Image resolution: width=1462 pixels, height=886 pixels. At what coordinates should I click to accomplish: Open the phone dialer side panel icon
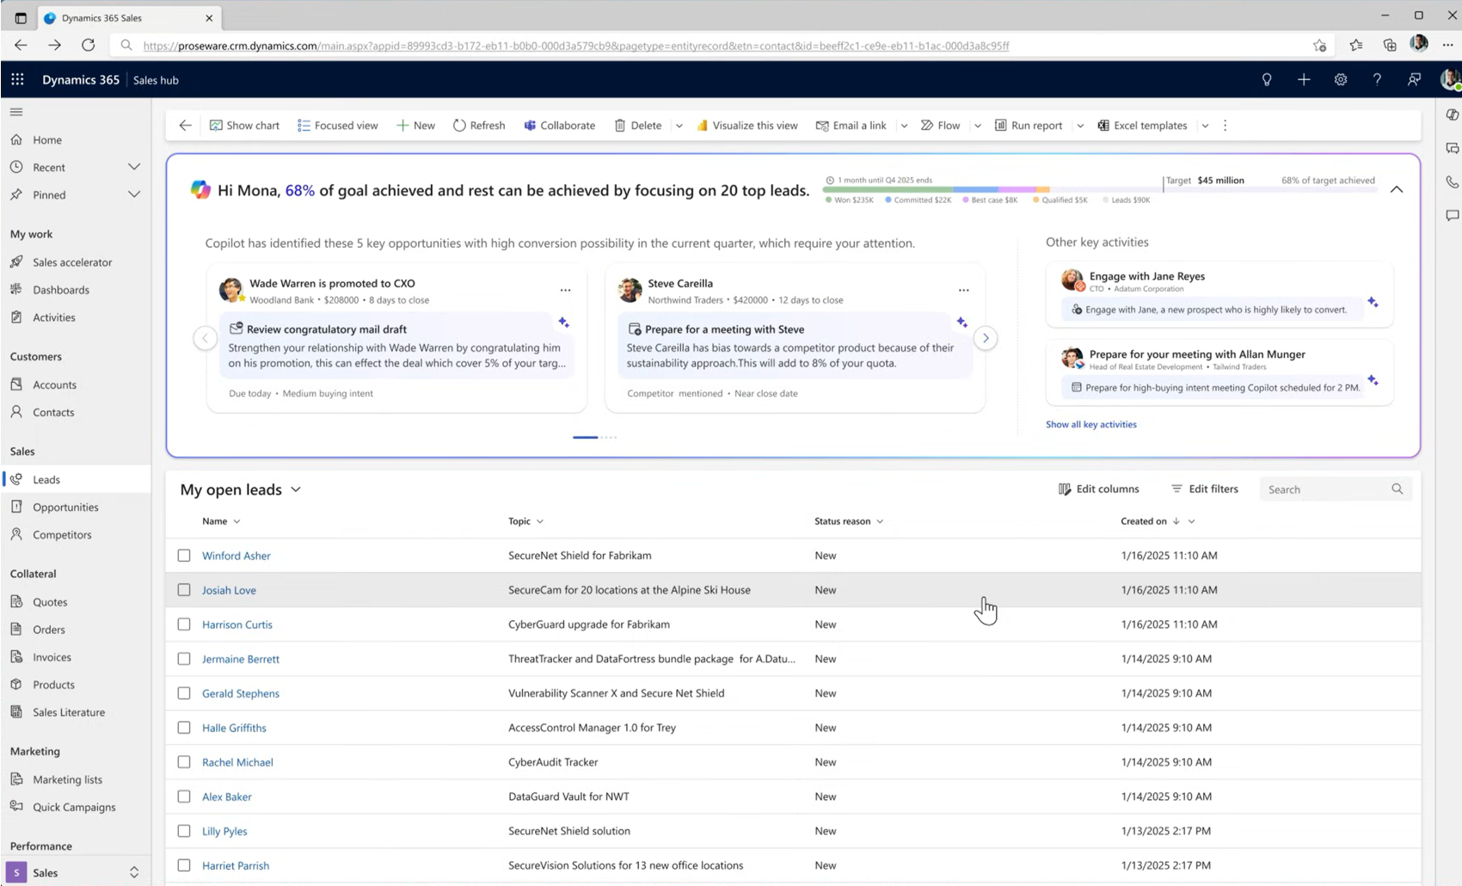point(1452,182)
